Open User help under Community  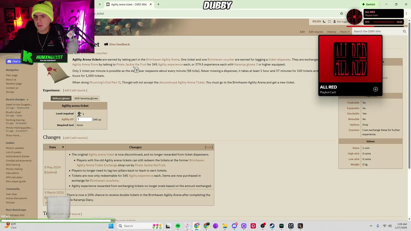[11, 194]
